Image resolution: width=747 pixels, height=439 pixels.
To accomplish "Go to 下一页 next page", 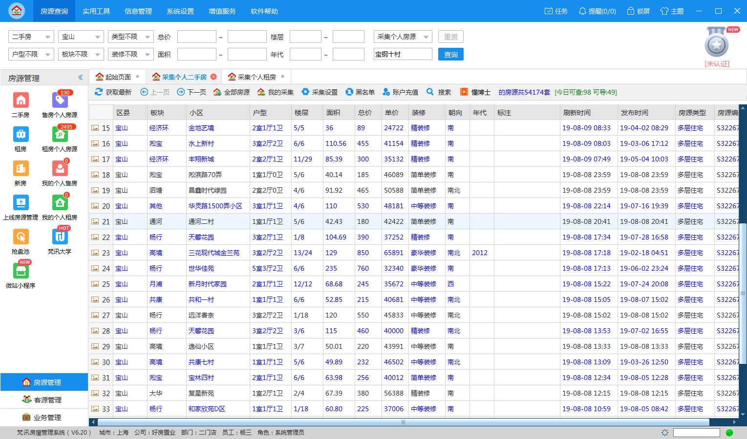I will [x=192, y=92].
